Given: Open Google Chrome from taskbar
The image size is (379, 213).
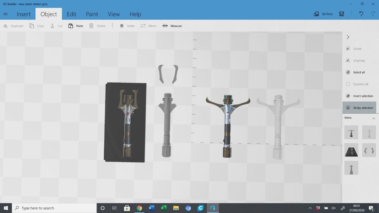Looking at the screenshot, I should [x=139, y=208].
